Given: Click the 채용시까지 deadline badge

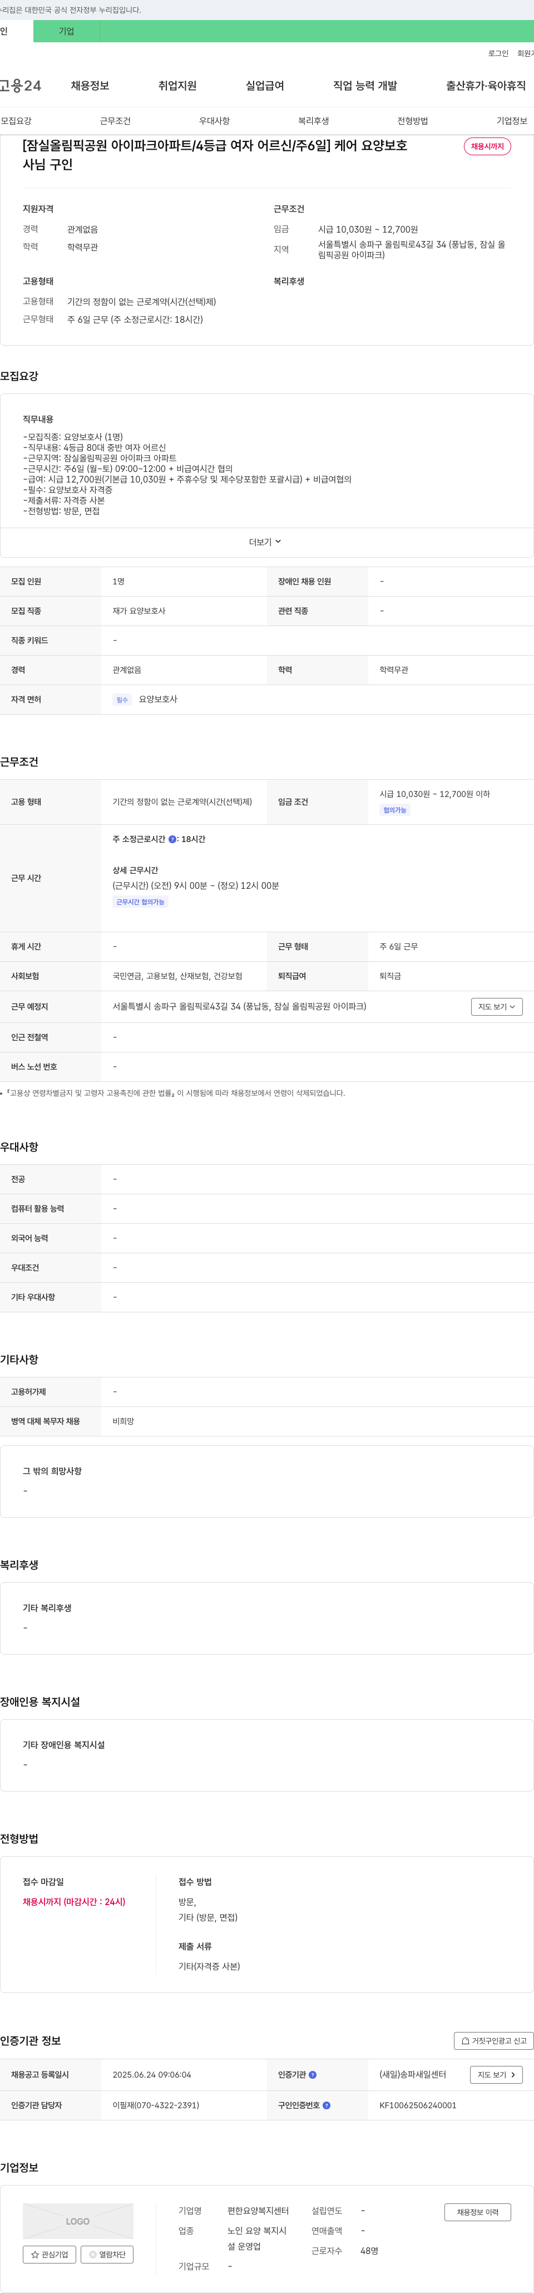Looking at the screenshot, I should pyautogui.click(x=487, y=146).
